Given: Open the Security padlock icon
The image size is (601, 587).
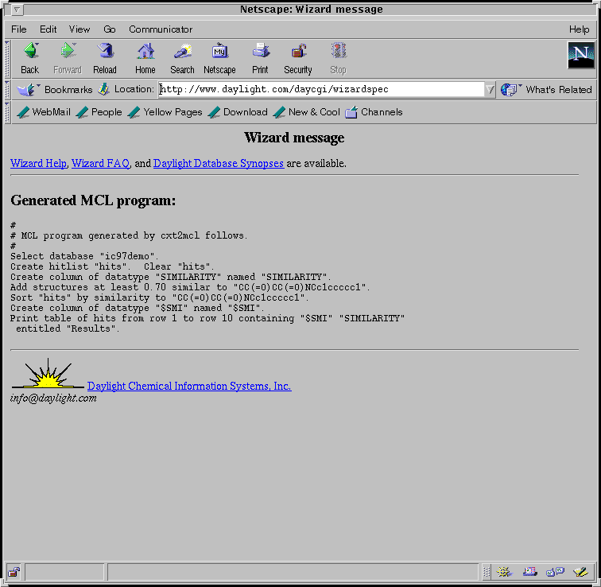Looking at the screenshot, I should coord(298,57).
